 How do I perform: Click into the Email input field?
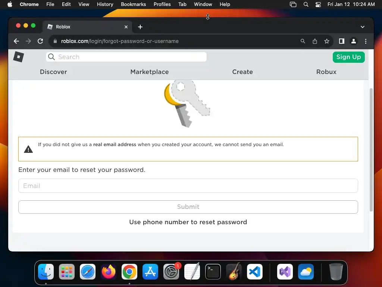(x=188, y=186)
